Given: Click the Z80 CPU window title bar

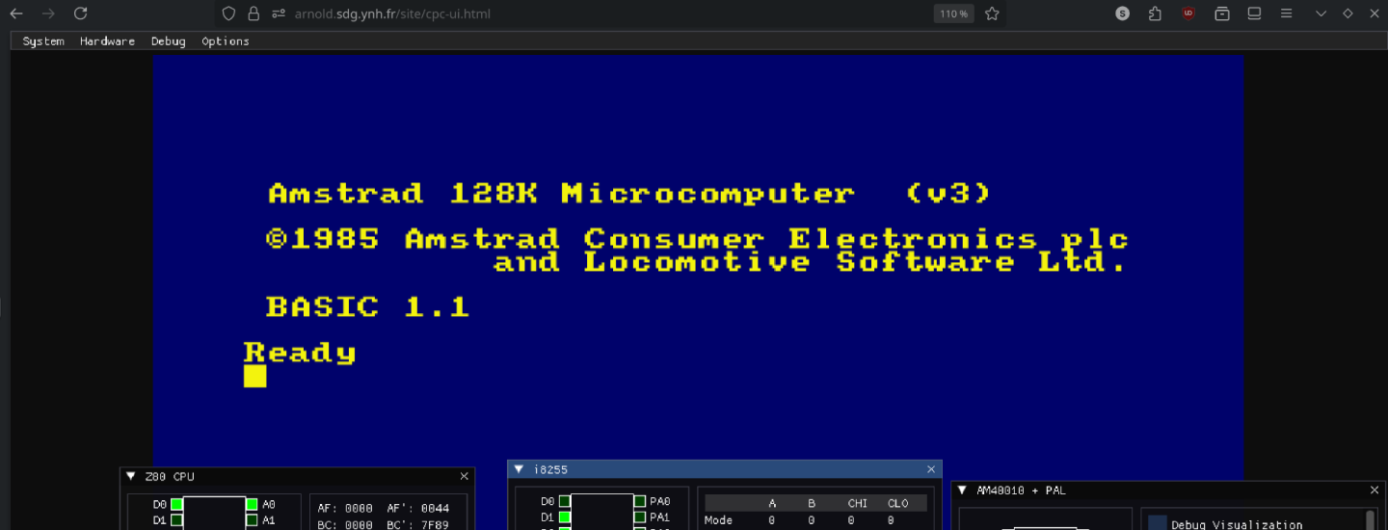Looking at the screenshot, I should pos(297,476).
